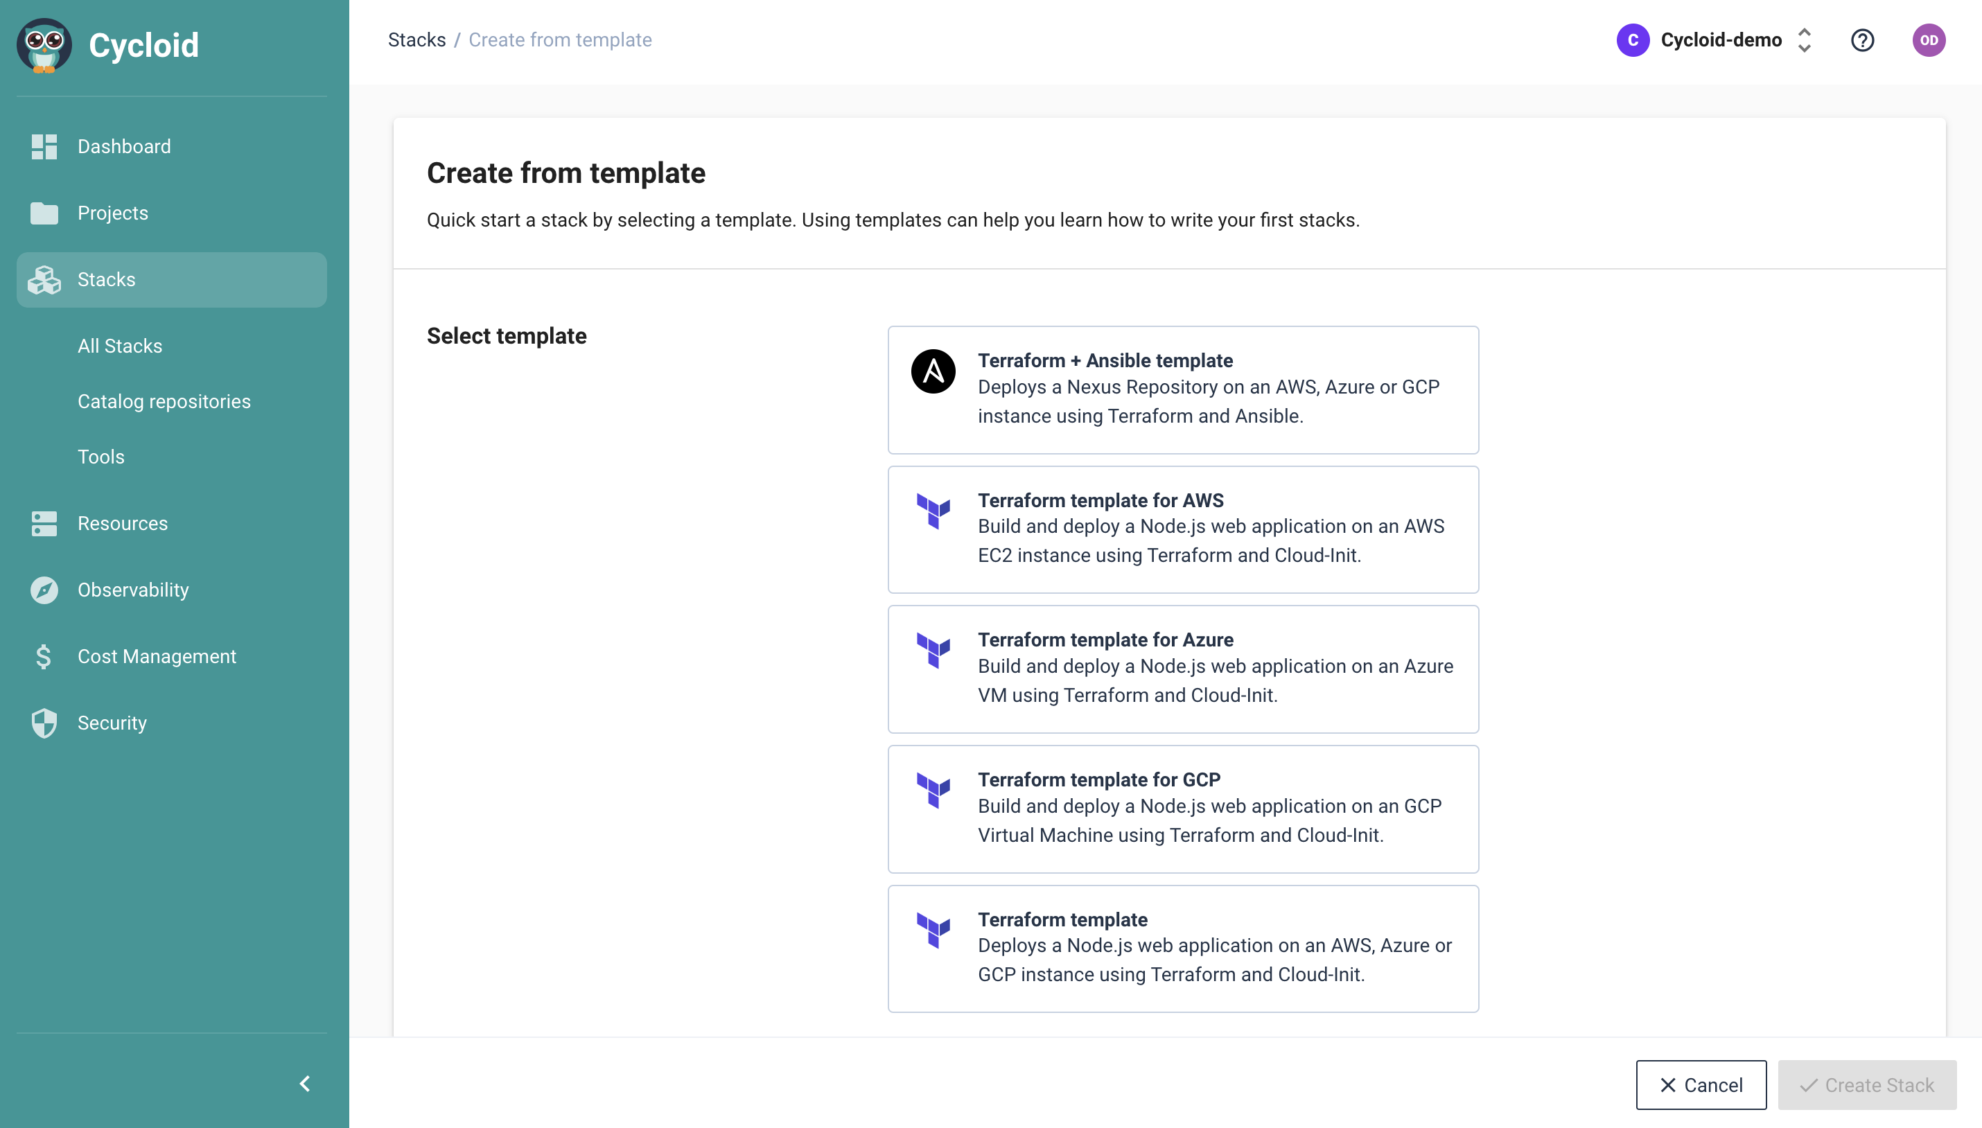Image resolution: width=1982 pixels, height=1128 pixels.
Task: Click the Resources server icon
Action: tap(44, 524)
